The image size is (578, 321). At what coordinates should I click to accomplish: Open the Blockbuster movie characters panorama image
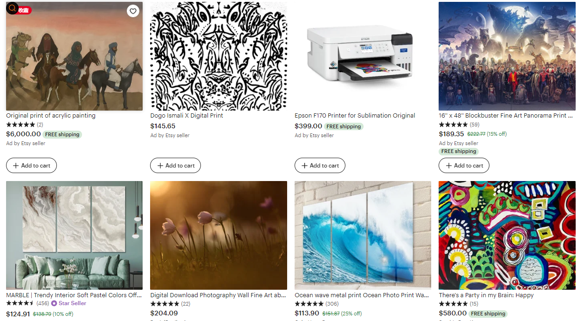[x=507, y=56]
